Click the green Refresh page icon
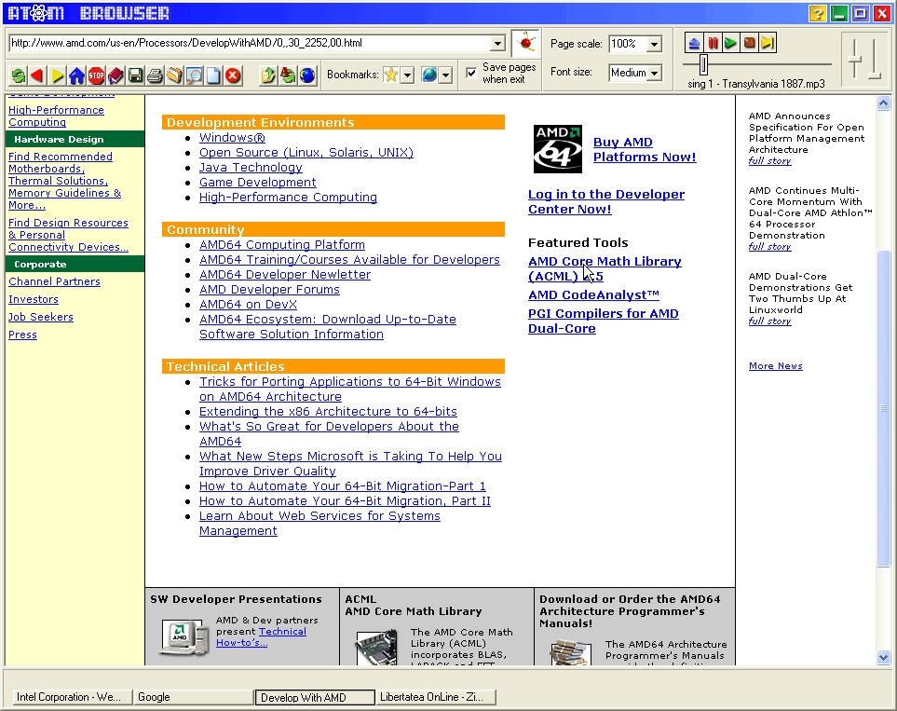The height and width of the screenshot is (711, 897). pos(19,75)
